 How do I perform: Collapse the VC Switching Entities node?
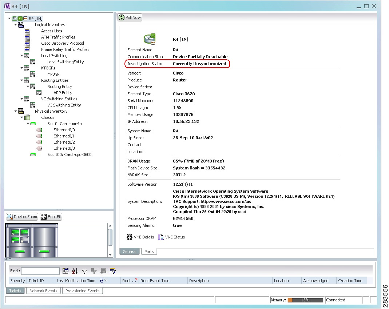pyautogui.click(x=22, y=99)
